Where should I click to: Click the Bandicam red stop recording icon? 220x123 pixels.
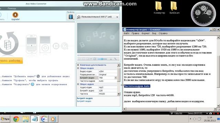point(218,113)
